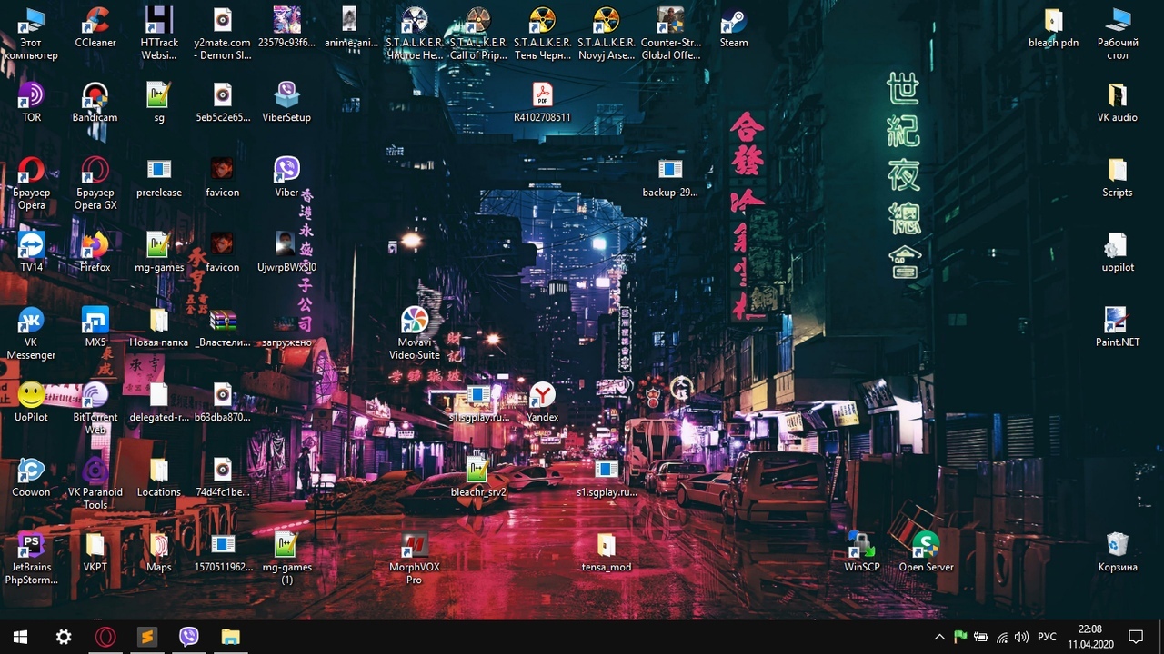The height and width of the screenshot is (654, 1164).
Task: Click the volume speaker tray icon
Action: pyautogui.click(x=1021, y=637)
